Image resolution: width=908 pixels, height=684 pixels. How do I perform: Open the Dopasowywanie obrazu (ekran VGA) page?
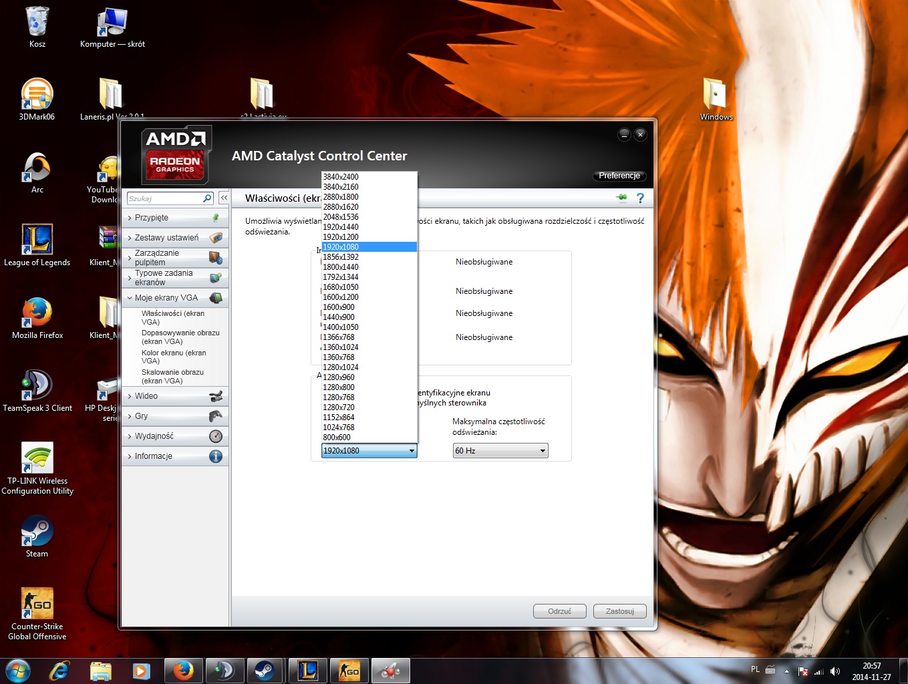(180, 337)
